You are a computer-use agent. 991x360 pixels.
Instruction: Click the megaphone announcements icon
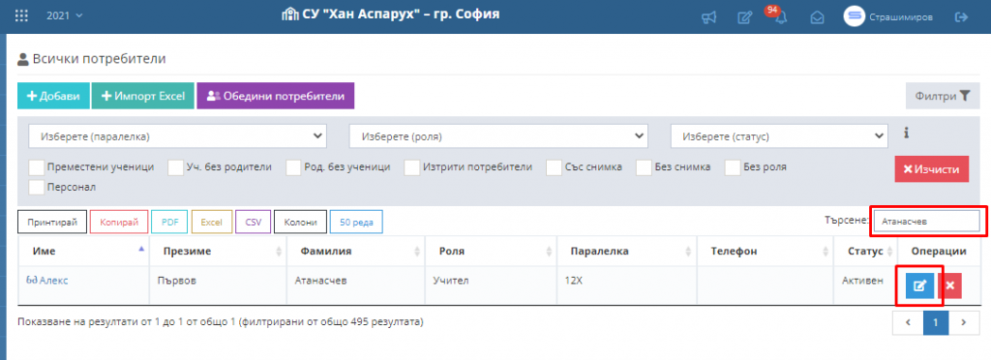[708, 17]
